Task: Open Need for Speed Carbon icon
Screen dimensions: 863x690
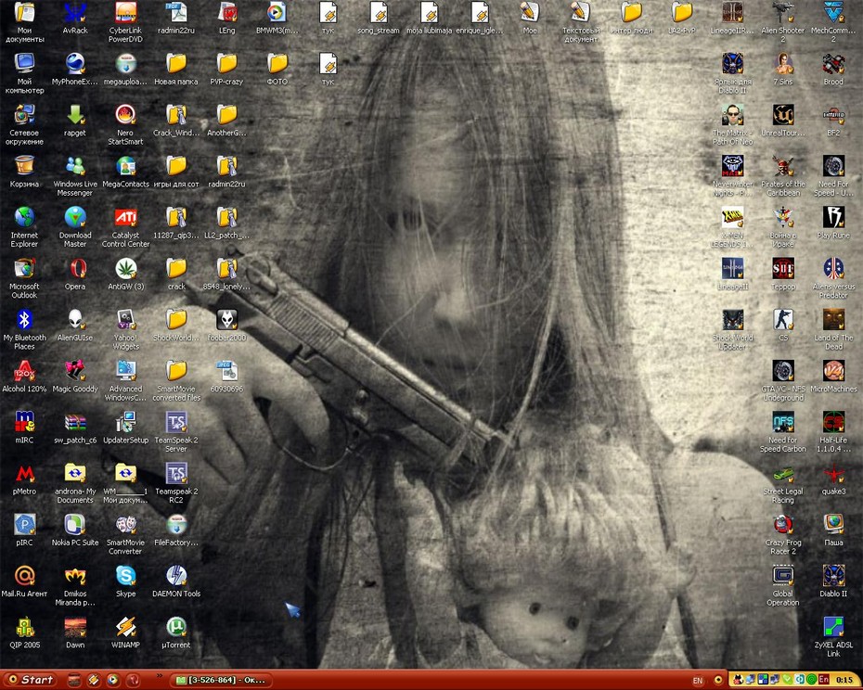Action: [x=782, y=432]
